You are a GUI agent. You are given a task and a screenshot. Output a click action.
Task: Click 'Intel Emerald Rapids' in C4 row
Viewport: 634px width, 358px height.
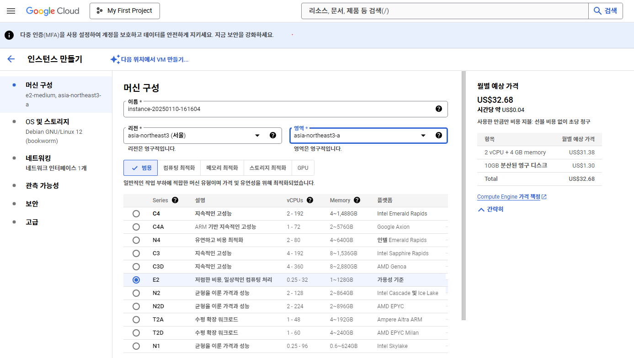pos(402,214)
